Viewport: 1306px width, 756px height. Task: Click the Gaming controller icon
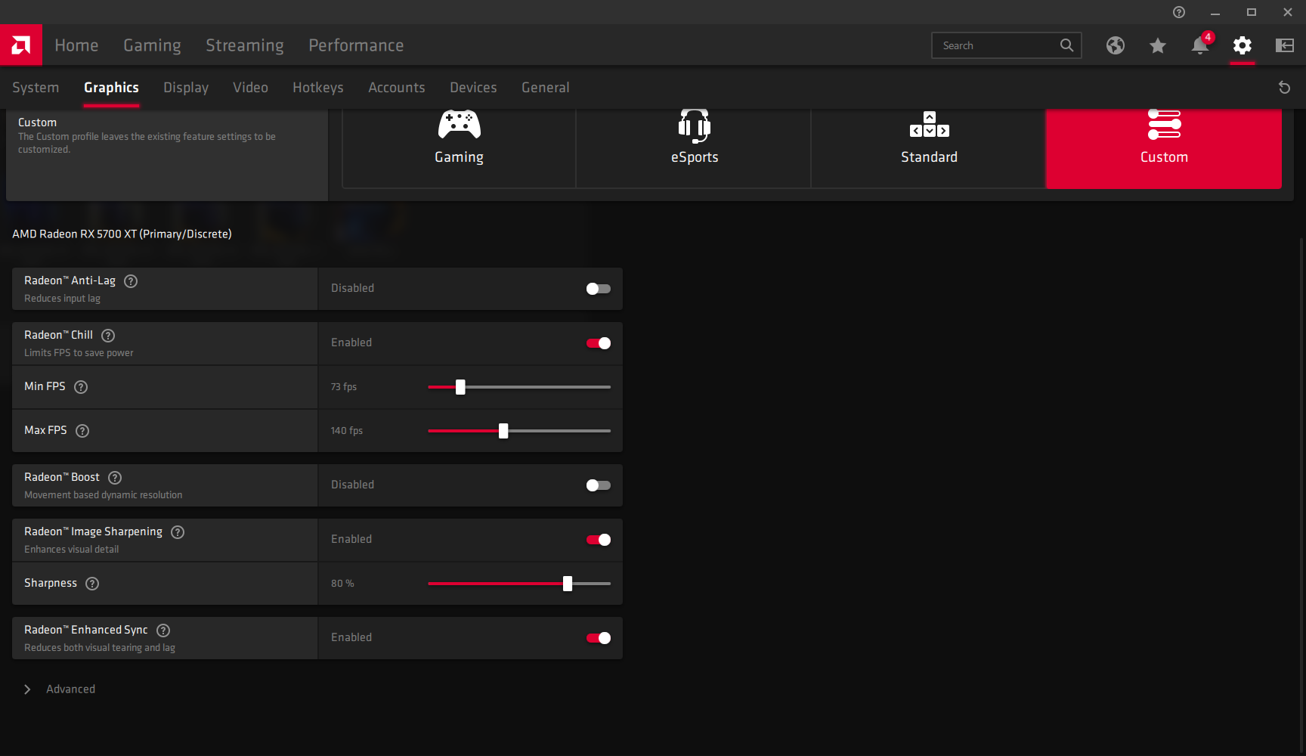[460, 125]
